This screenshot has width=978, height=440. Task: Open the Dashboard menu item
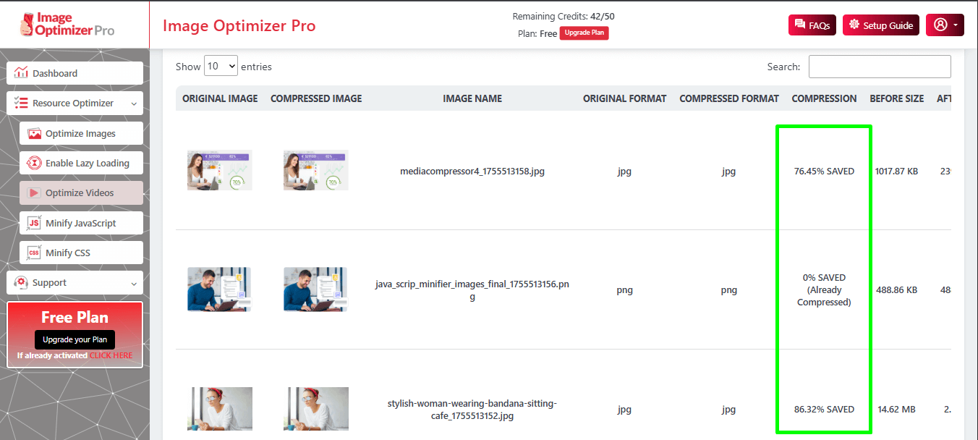75,73
